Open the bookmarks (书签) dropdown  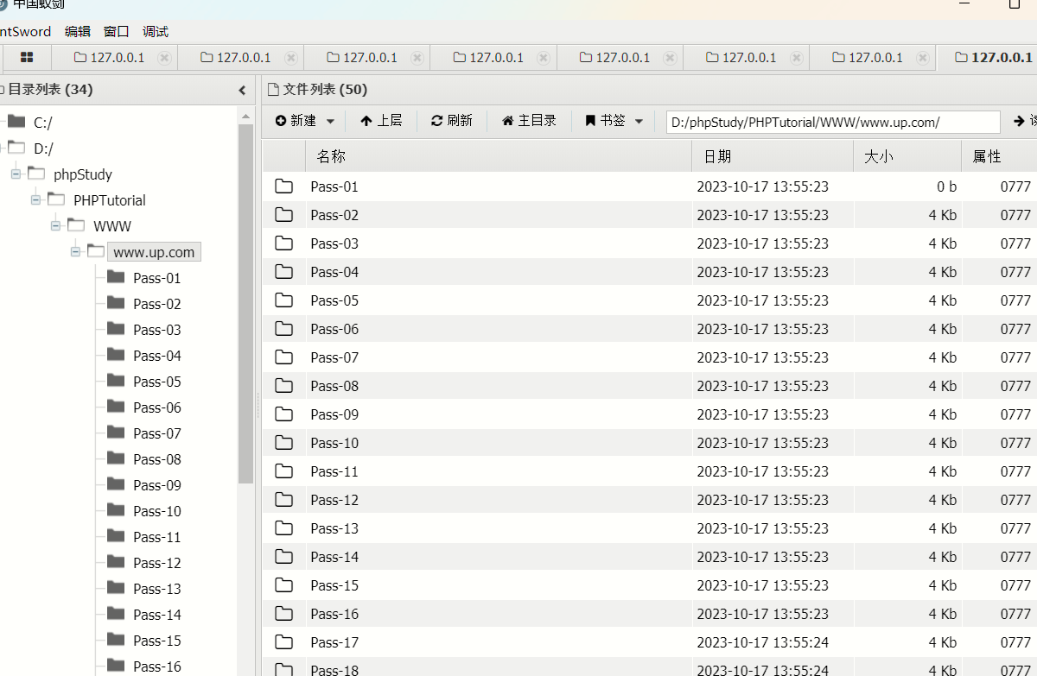[x=614, y=121]
